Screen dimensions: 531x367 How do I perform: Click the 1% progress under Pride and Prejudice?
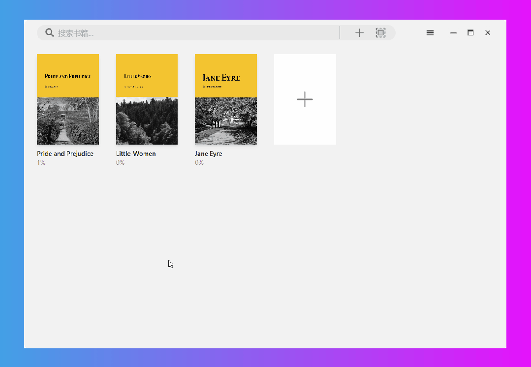coord(41,163)
